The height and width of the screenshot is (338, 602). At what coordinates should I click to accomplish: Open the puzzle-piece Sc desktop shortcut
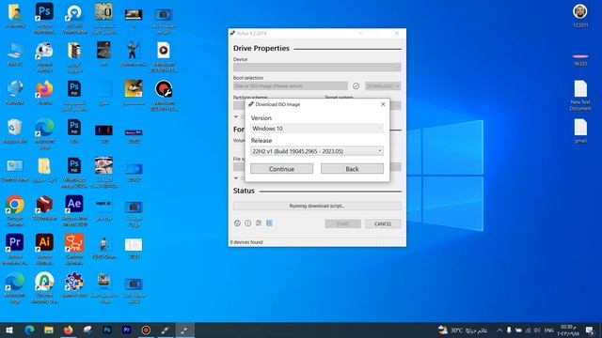(x=74, y=284)
